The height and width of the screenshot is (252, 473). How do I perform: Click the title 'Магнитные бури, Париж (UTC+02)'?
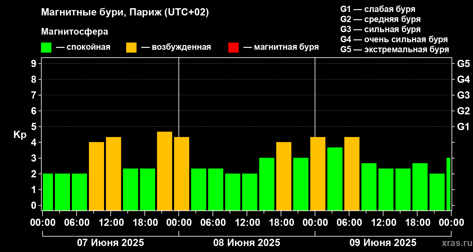coord(125,13)
